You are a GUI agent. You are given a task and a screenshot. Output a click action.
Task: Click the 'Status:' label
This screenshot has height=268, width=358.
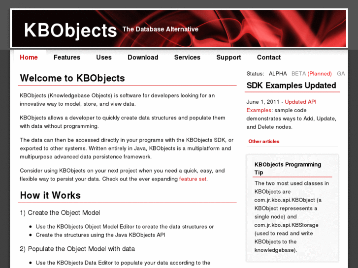[x=255, y=74]
